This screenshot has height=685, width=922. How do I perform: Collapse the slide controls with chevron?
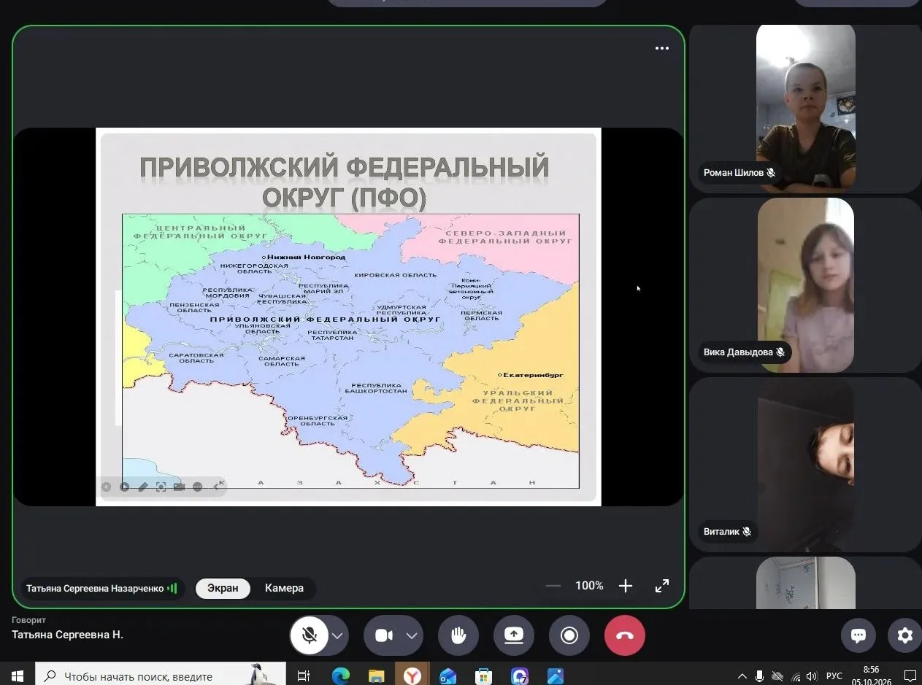[x=217, y=487]
